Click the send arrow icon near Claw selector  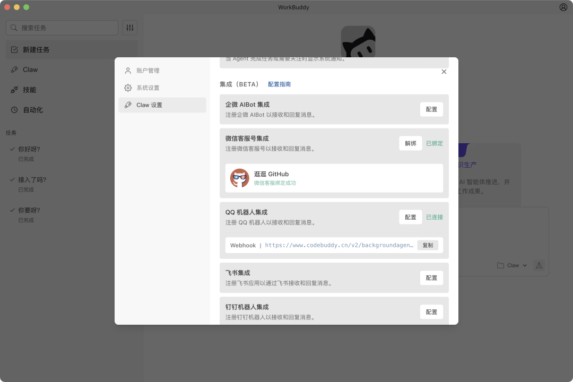click(x=539, y=265)
